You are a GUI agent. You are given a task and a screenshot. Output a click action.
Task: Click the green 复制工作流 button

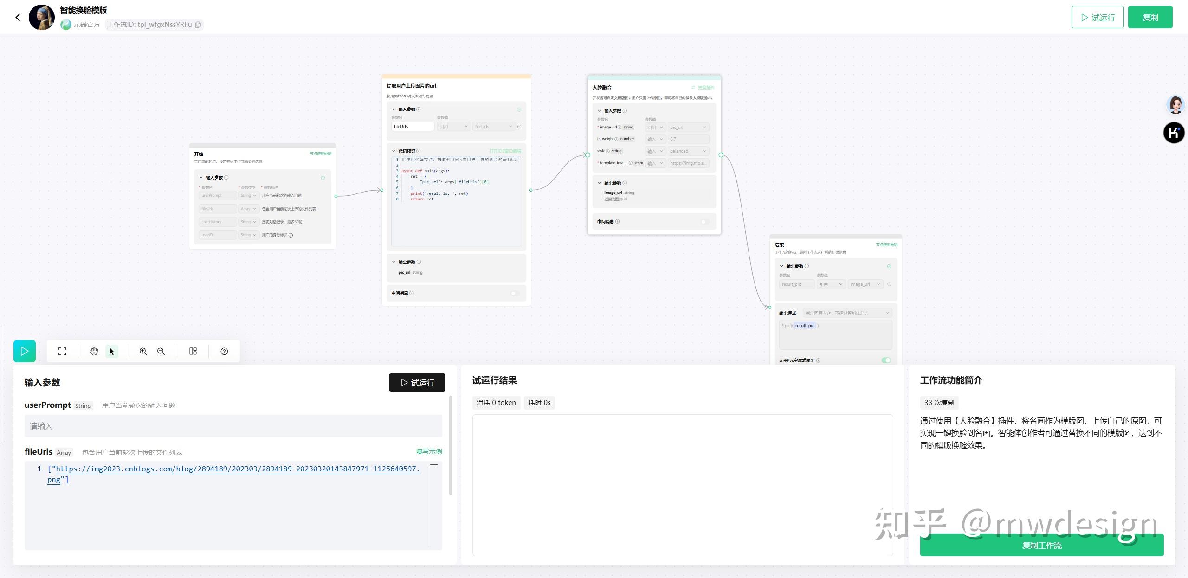coord(1041,546)
